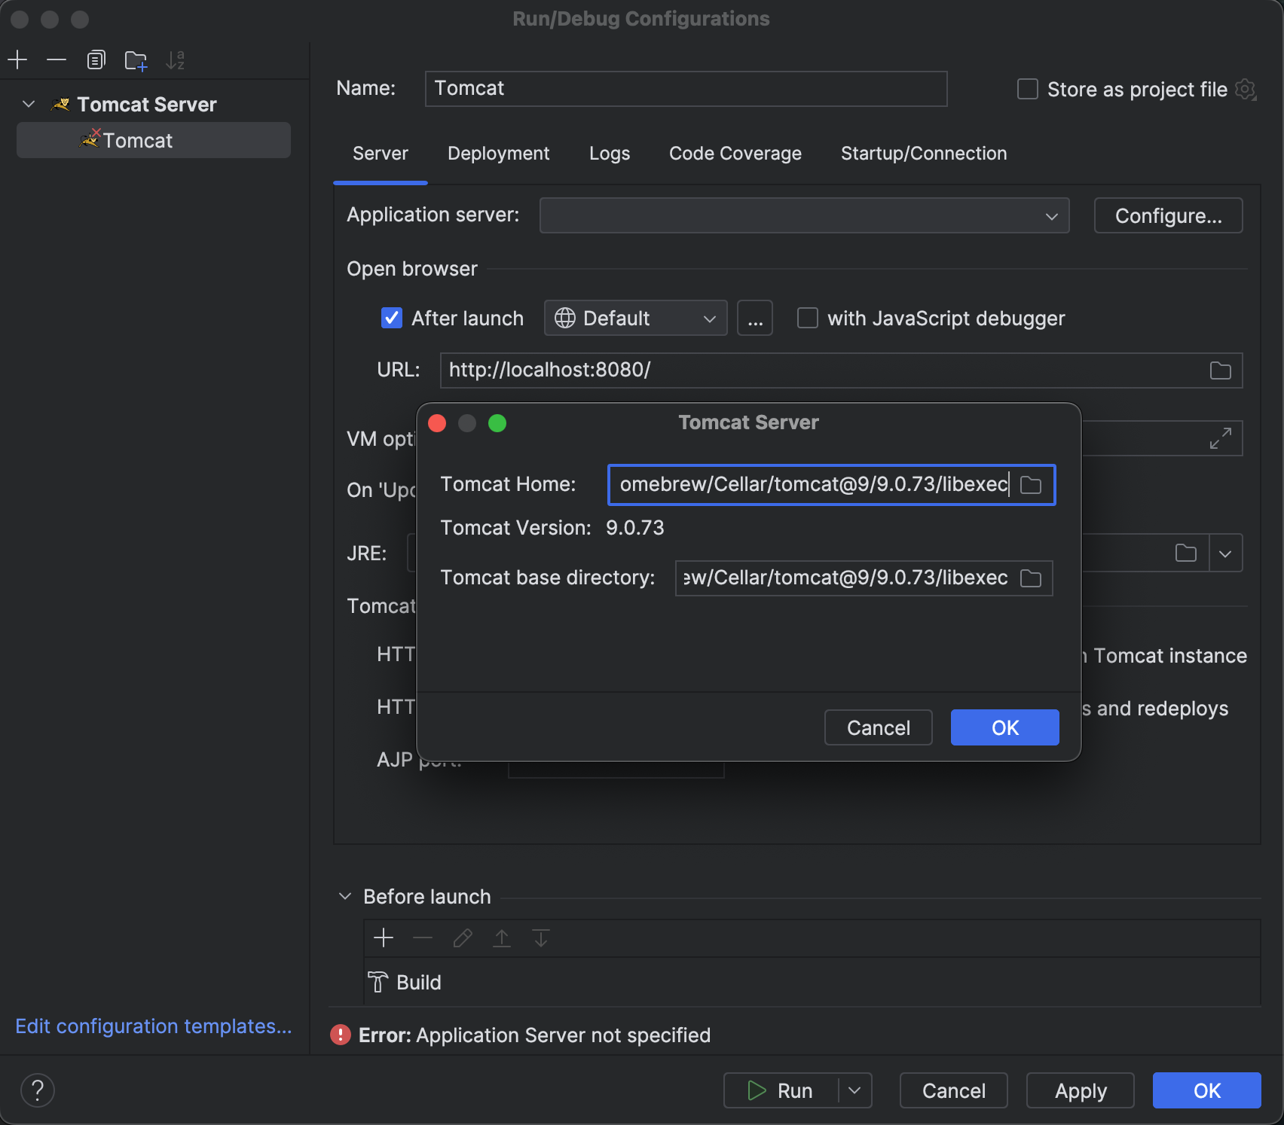Click the Tomcat Server group icon
Screen dimensions: 1284x1125
(60, 104)
